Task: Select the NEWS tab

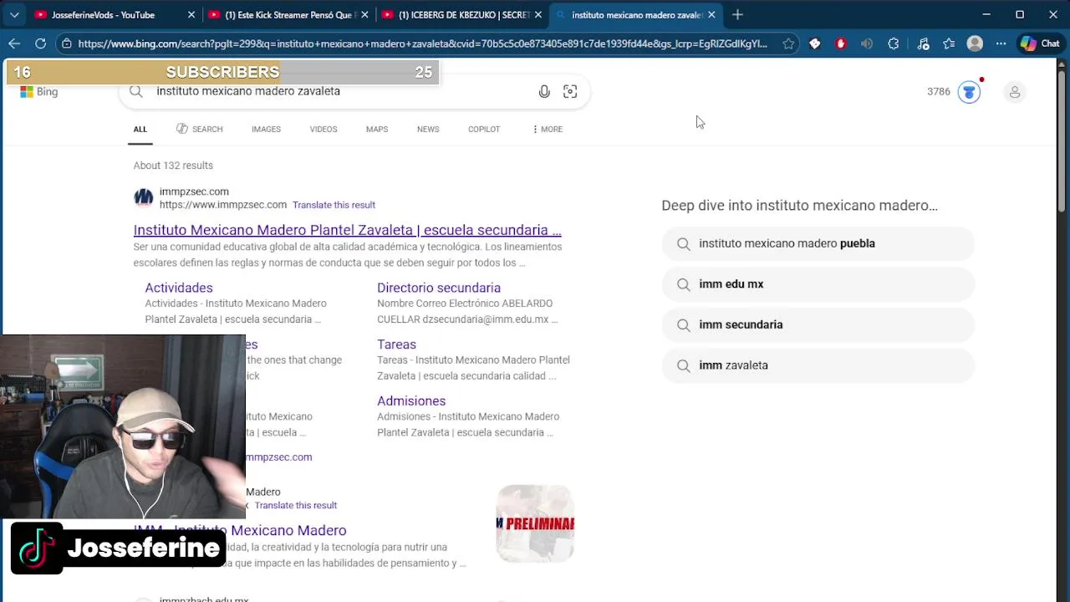Action: click(x=428, y=129)
